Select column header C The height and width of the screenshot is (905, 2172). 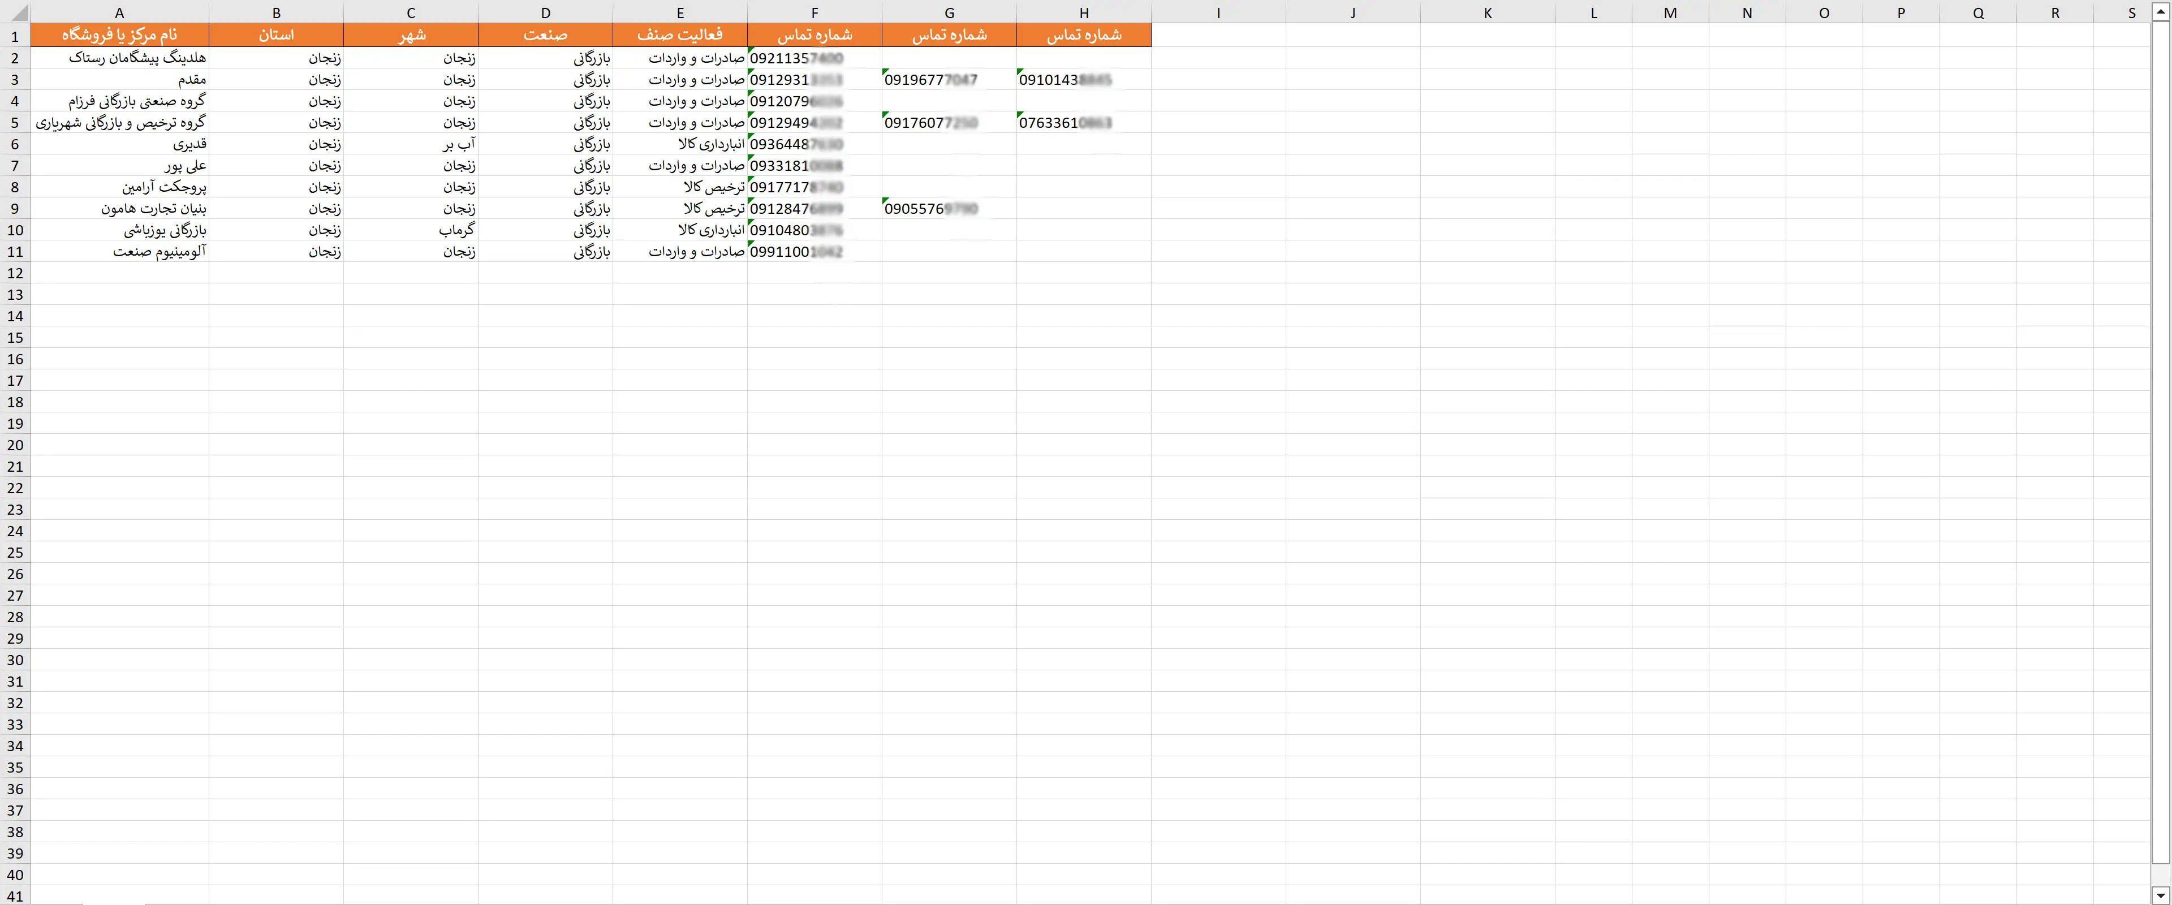411,12
